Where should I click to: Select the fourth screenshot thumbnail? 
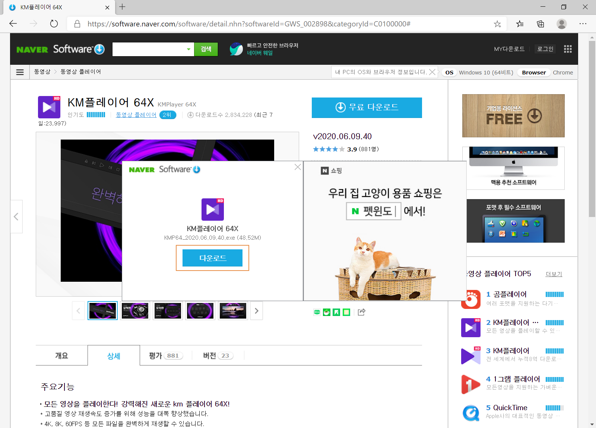coord(200,311)
